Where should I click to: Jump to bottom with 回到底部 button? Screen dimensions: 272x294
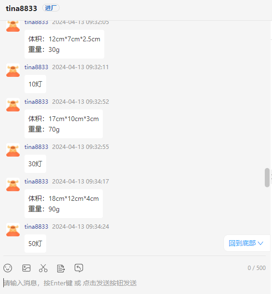tap(247, 243)
